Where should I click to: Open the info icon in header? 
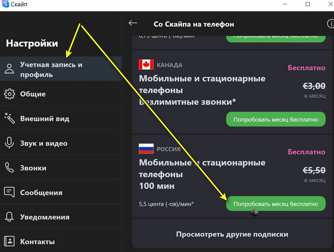coord(330,24)
